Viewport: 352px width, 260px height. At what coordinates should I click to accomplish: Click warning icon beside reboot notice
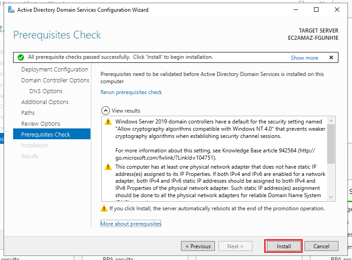104,208
